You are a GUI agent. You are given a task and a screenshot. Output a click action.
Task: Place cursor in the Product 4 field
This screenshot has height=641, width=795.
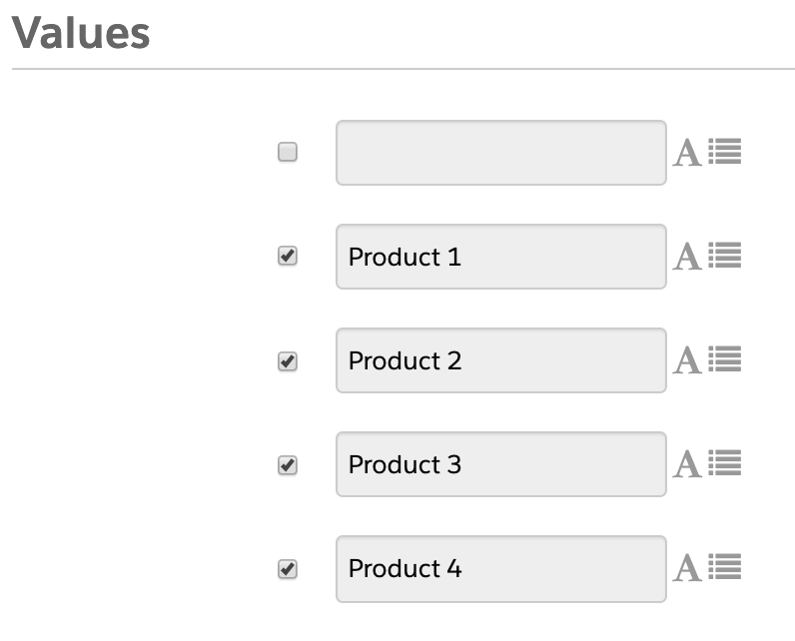tap(500, 568)
